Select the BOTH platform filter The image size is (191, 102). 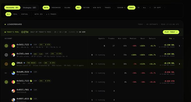click(x=46, y=8)
